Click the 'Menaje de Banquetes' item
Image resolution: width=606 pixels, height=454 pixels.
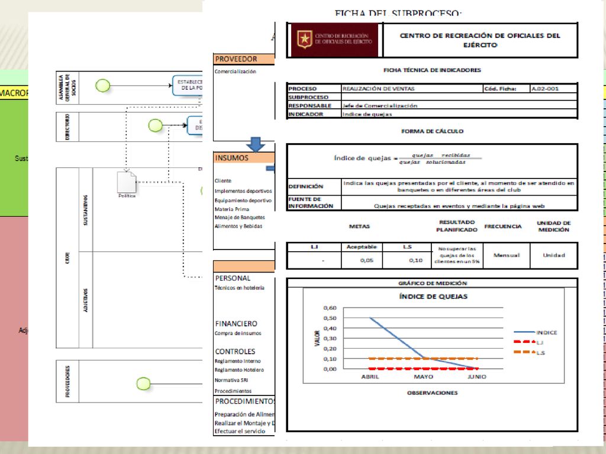pyautogui.click(x=240, y=218)
